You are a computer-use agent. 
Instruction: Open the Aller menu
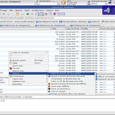11,10
